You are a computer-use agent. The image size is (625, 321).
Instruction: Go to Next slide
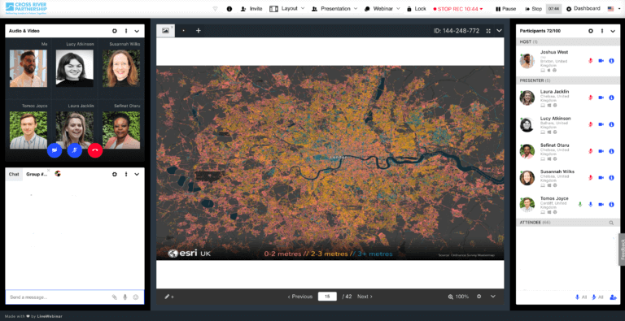[365, 297]
